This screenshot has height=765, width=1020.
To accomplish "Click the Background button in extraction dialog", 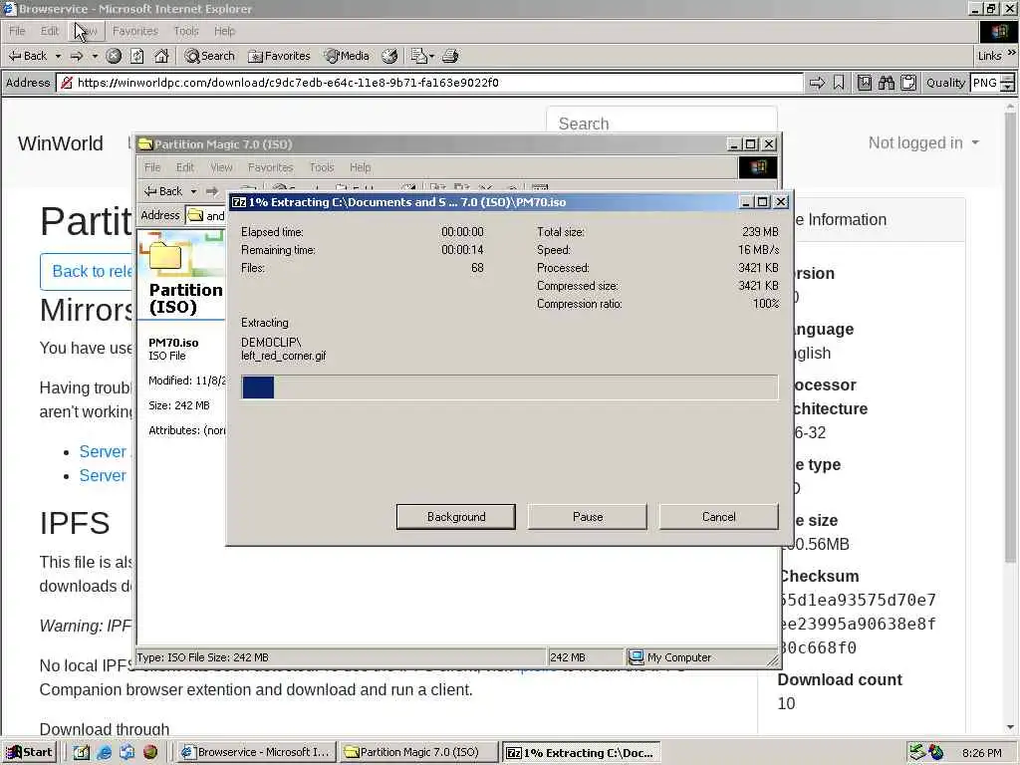I will click(x=456, y=517).
